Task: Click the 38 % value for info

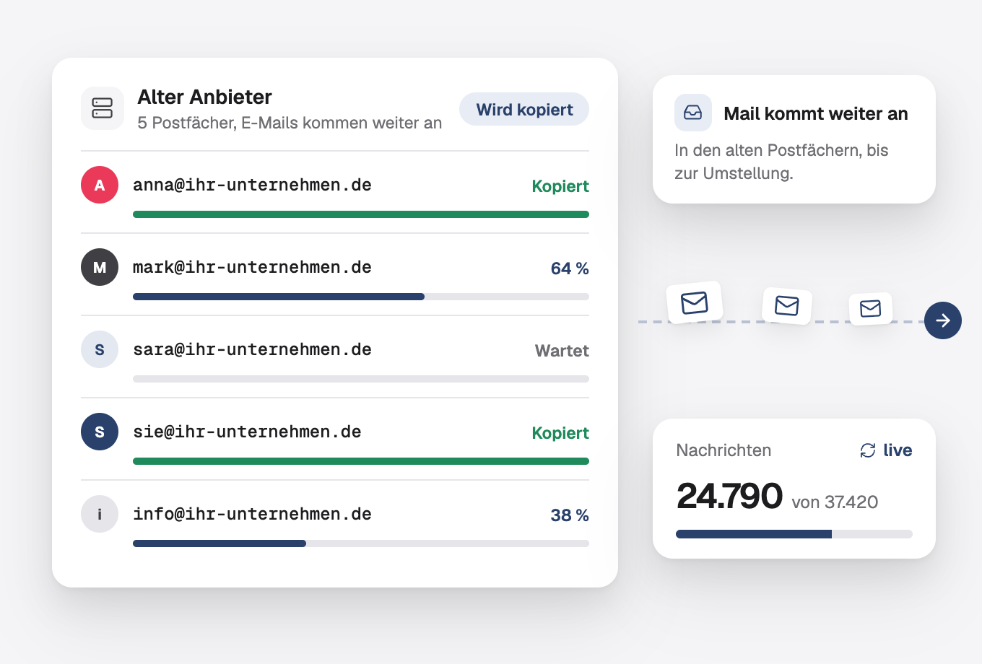Action: [570, 515]
